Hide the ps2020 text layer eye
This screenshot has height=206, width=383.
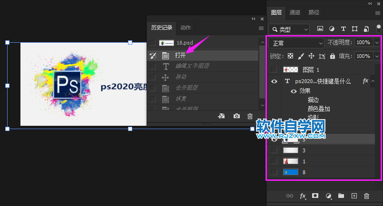pos(274,82)
